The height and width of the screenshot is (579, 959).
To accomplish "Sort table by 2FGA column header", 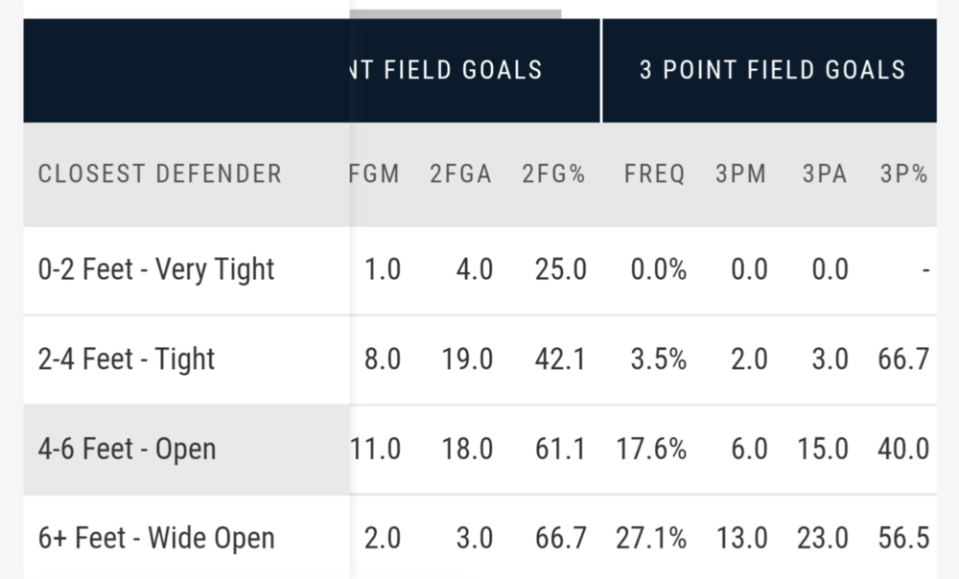I will (x=460, y=174).
